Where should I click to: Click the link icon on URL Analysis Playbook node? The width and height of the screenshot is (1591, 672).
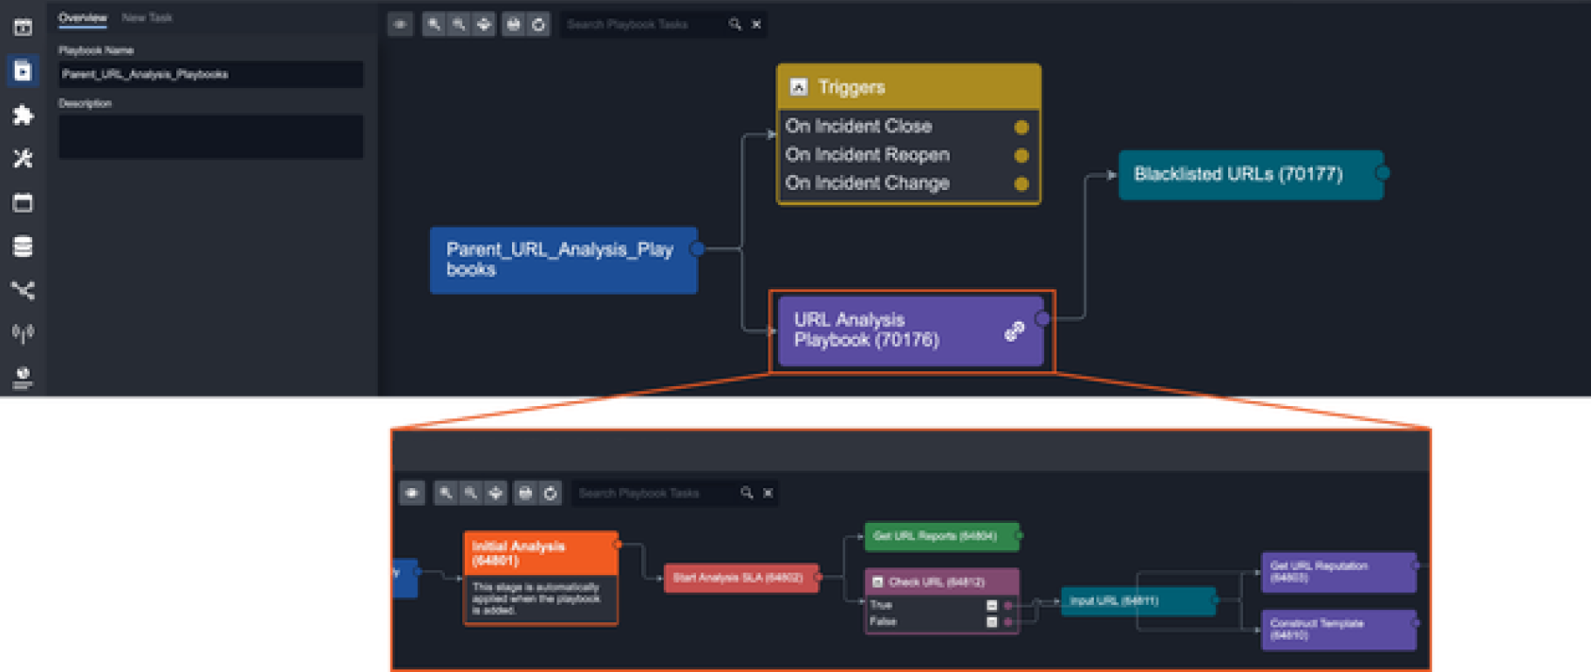click(1014, 331)
